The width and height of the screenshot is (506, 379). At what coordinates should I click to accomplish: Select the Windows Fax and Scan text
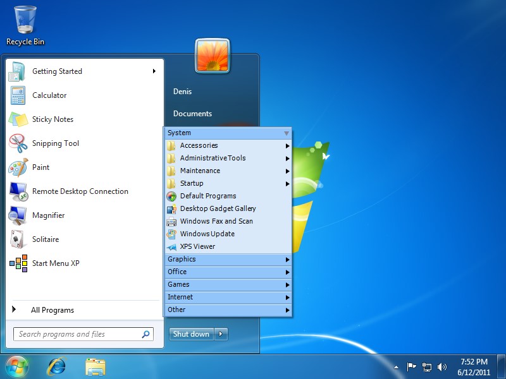click(216, 222)
